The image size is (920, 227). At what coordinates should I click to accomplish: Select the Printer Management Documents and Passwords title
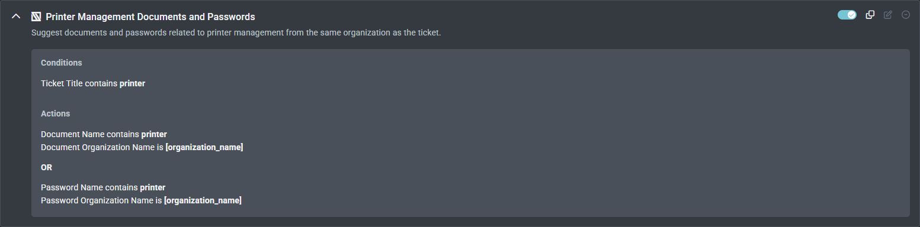click(150, 17)
